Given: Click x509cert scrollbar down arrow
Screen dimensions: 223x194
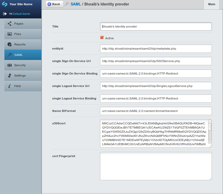Looking at the screenshot, I should (x=210, y=142).
